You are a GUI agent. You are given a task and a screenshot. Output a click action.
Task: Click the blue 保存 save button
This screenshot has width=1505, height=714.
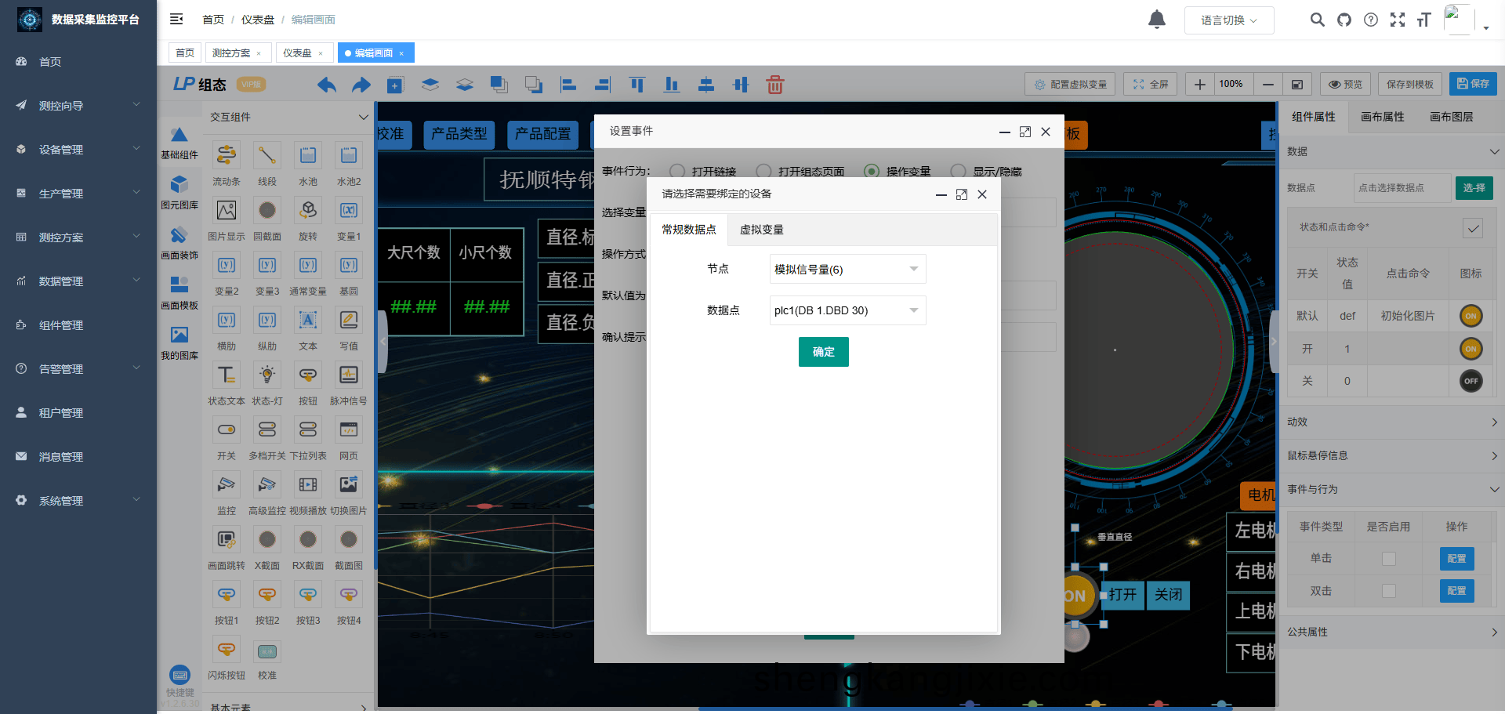click(1473, 84)
